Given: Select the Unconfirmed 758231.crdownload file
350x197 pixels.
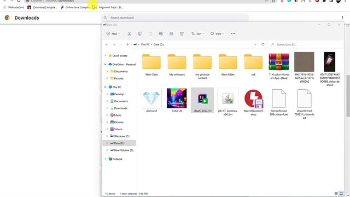Looking at the screenshot, I should [x=304, y=104].
